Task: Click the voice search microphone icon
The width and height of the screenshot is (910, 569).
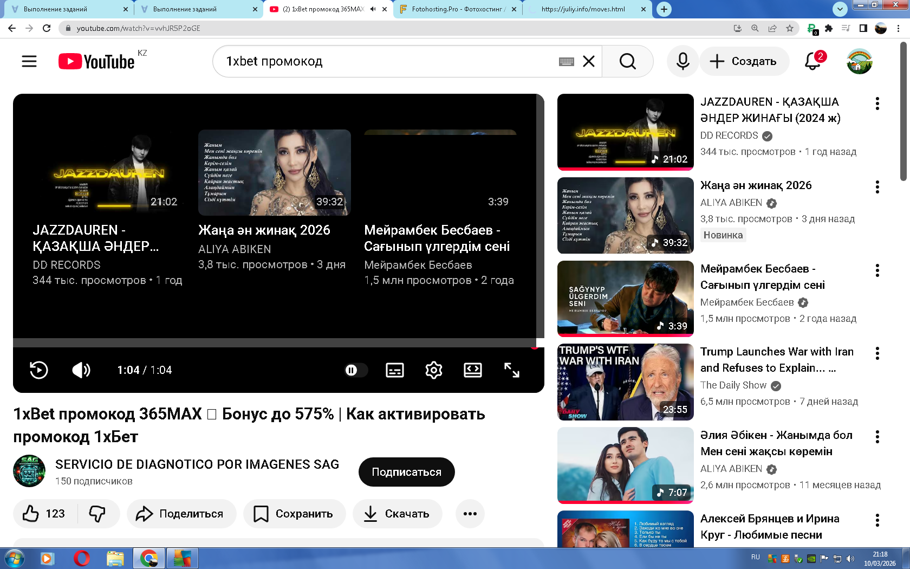Action: tap(682, 61)
